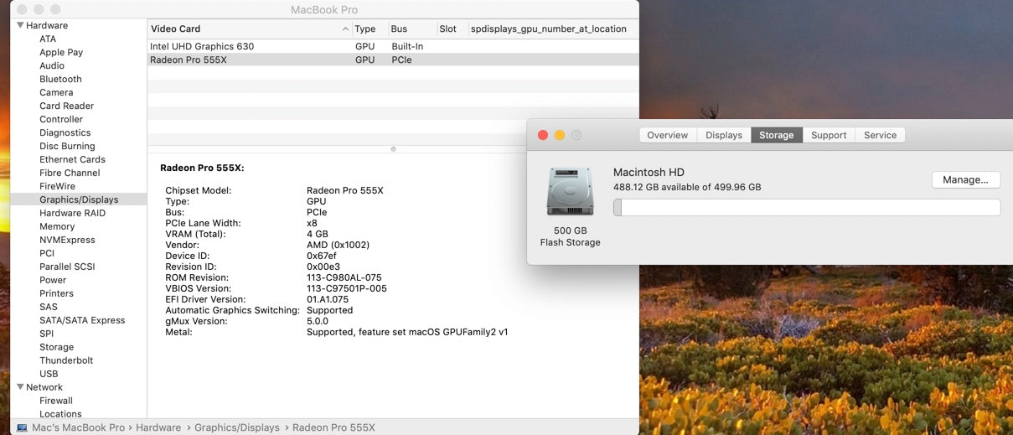Select FireWire in the sidebar
The height and width of the screenshot is (435, 1013).
click(x=57, y=186)
